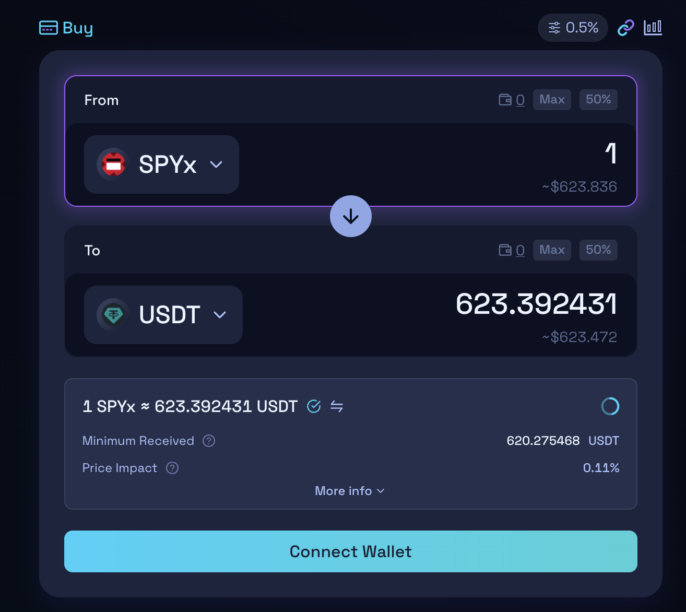Click the wallet balance icon in To section
This screenshot has height=612, width=686.
click(505, 250)
